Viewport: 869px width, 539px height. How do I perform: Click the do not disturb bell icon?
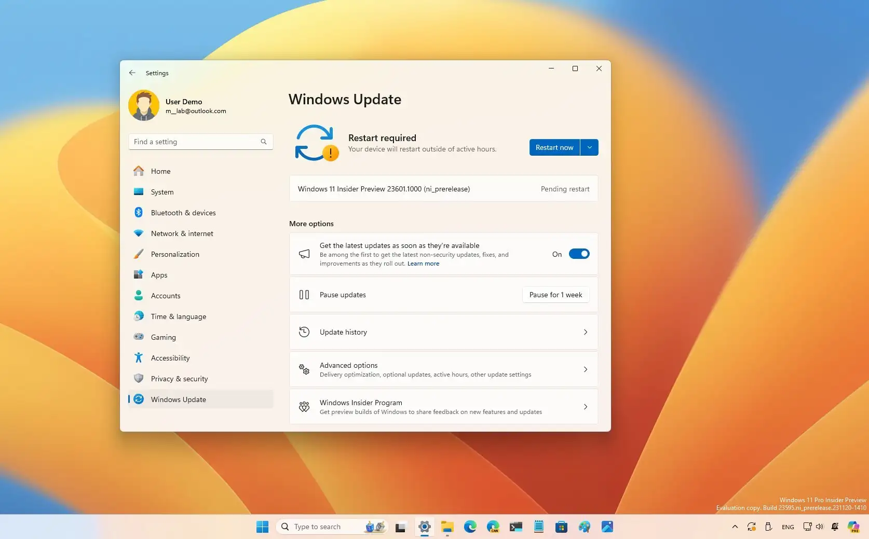click(834, 527)
